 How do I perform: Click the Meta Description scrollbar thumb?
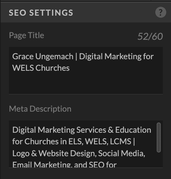(x=159, y=137)
